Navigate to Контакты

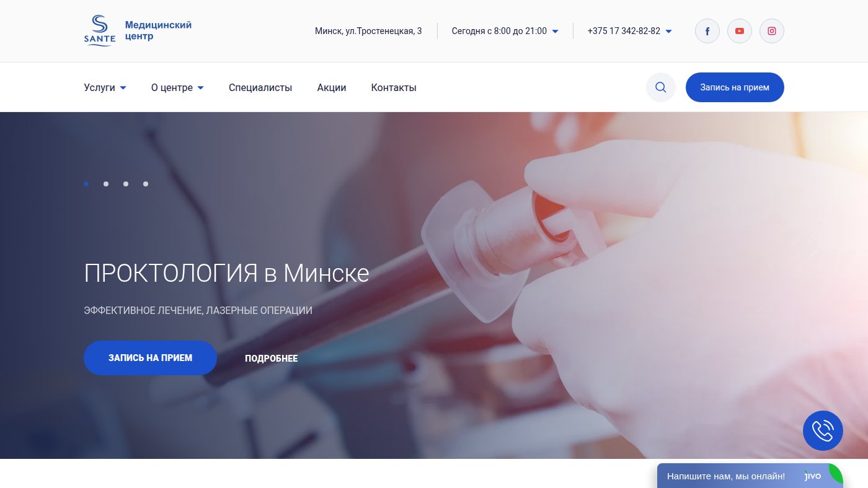(x=394, y=88)
